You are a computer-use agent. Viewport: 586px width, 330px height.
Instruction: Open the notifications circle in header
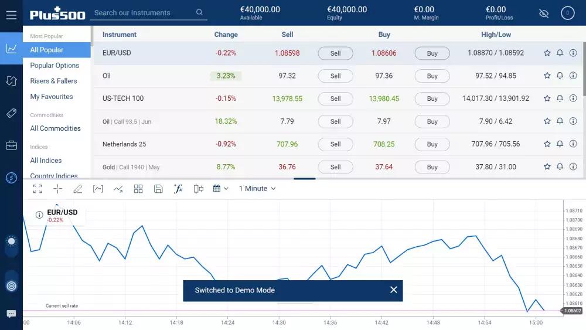point(567,13)
